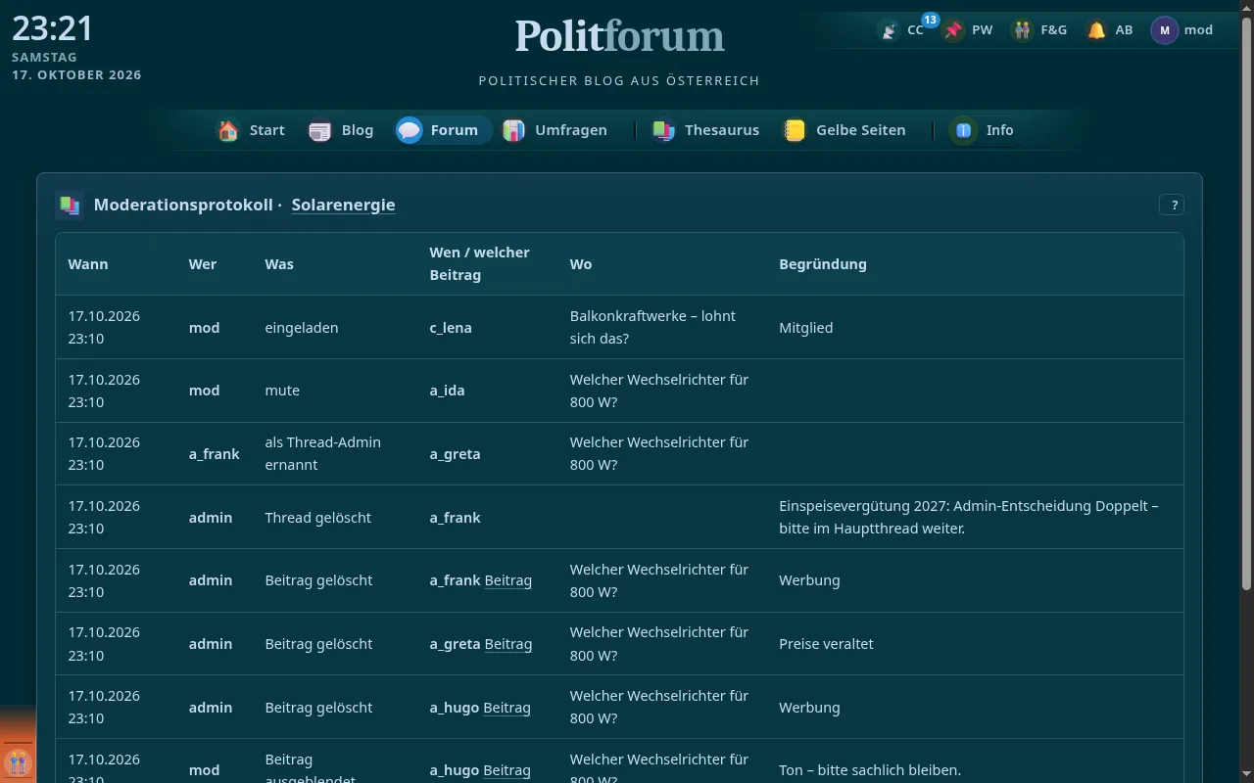Viewport: 1254px width, 783px height.
Task: Click the question mark help button
Action: click(1172, 205)
